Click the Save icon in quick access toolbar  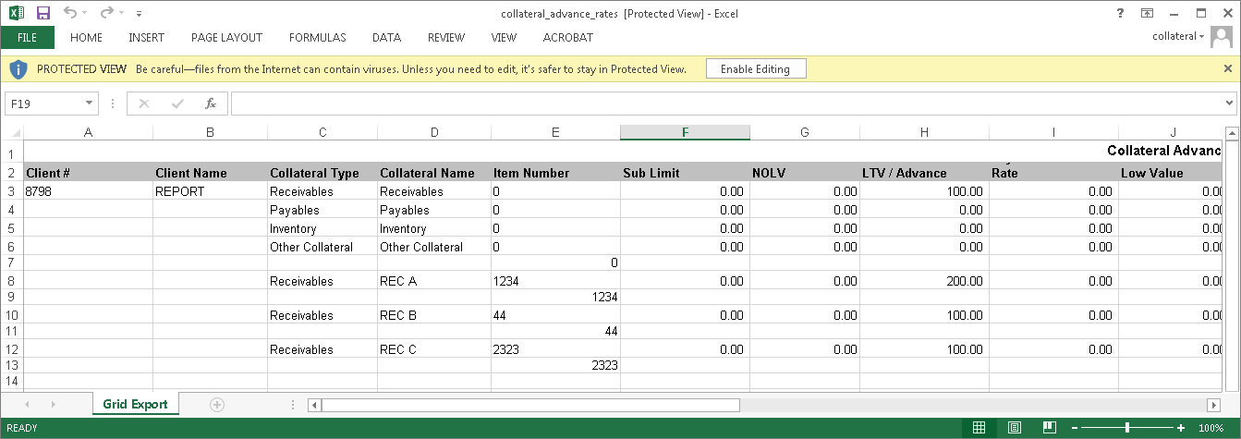click(x=43, y=14)
